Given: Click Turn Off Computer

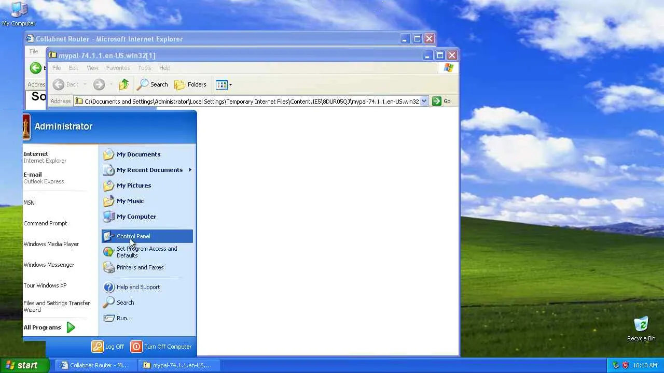Looking at the screenshot, I should [161, 347].
